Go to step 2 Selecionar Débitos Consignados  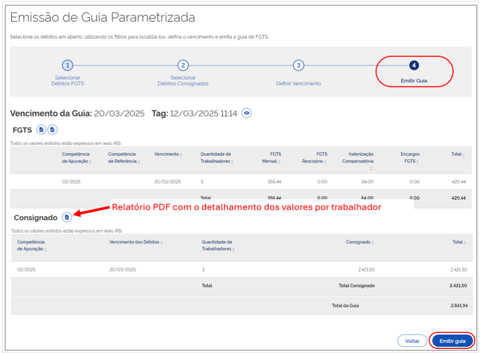pos(183,66)
